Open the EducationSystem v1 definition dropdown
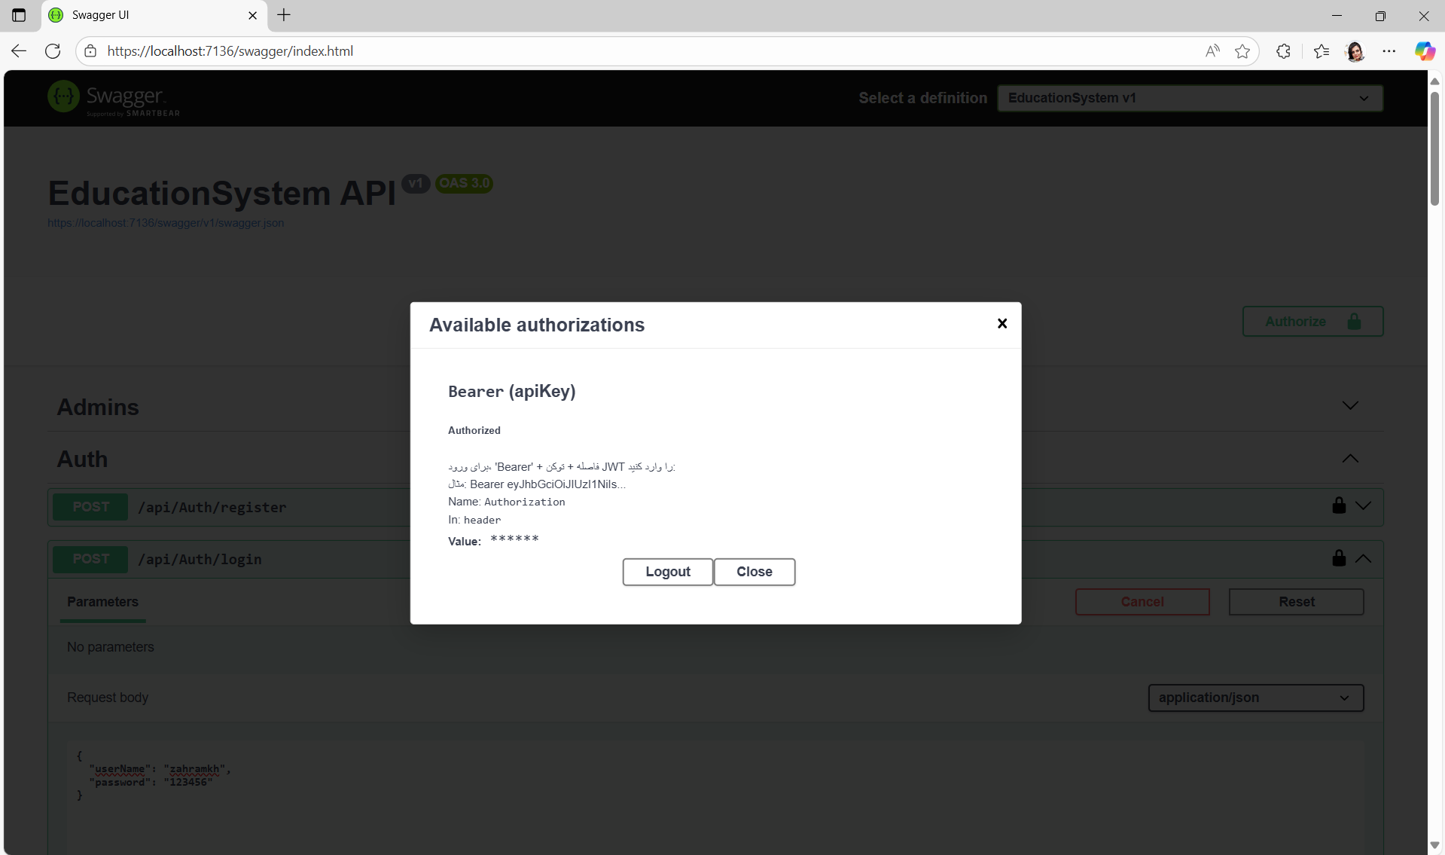The image size is (1445, 855). [1189, 98]
